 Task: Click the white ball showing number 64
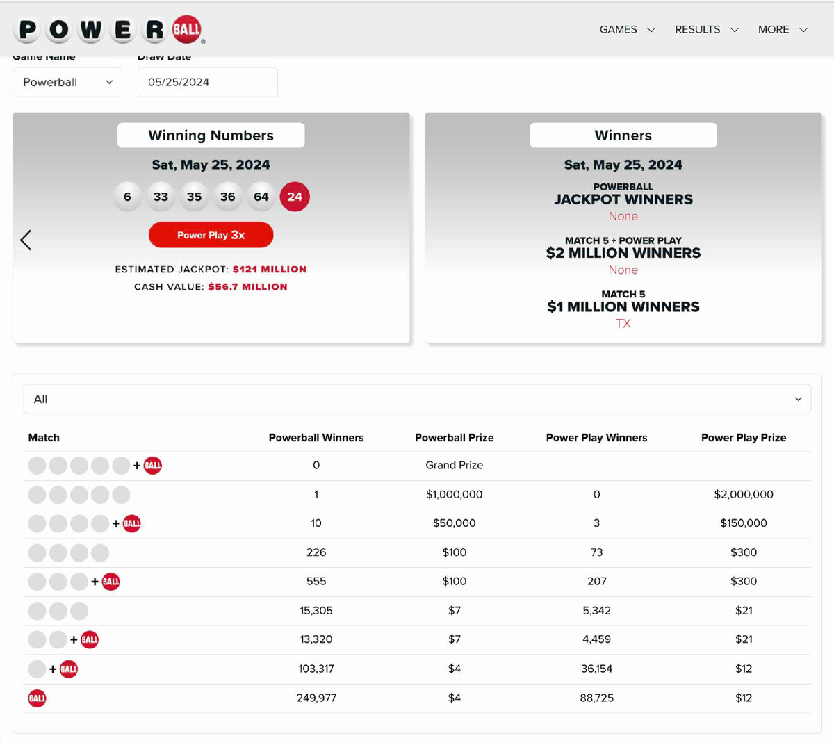click(x=261, y=197)
